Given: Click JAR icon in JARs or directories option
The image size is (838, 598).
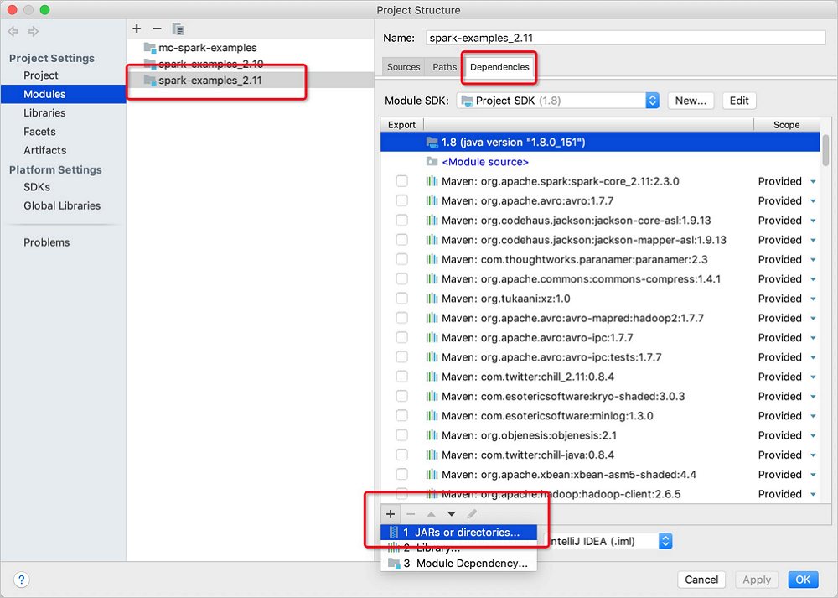Looking at the screenshot, I should pos(394,533).
